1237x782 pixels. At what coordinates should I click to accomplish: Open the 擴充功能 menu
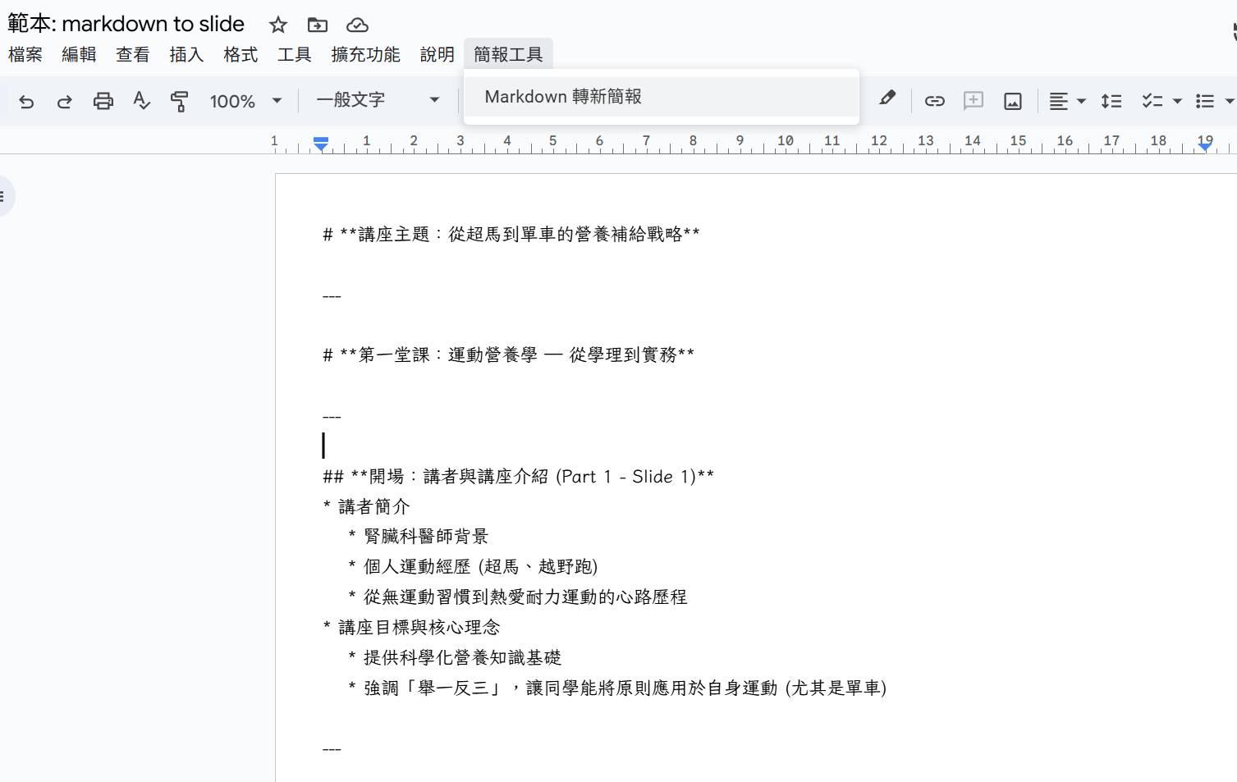[365, 54]
